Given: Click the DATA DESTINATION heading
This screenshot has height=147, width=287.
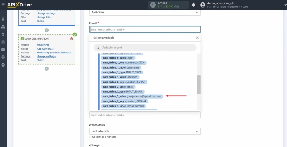Looking at the screenshot, I should 36,38.
